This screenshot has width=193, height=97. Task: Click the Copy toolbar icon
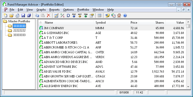37,15
